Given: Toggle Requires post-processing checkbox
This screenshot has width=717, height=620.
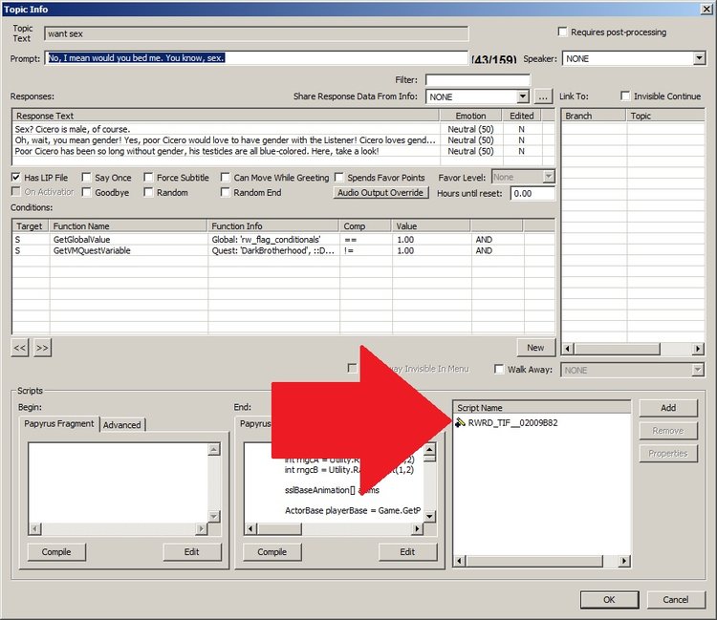Looking at the screenshot, I should click(x=562, y=32).
